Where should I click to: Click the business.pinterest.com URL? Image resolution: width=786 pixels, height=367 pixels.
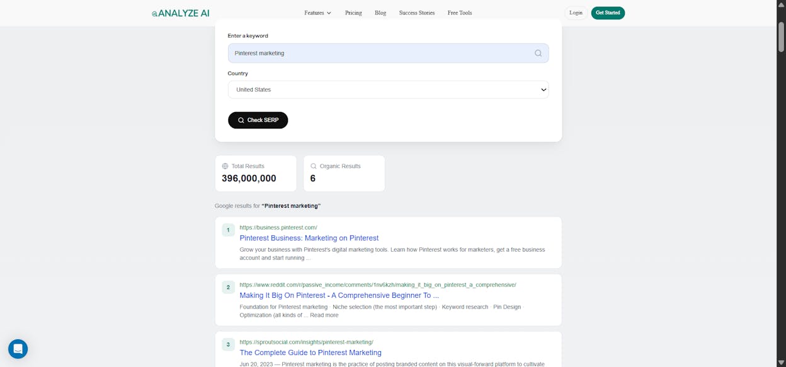coord(278,227)
